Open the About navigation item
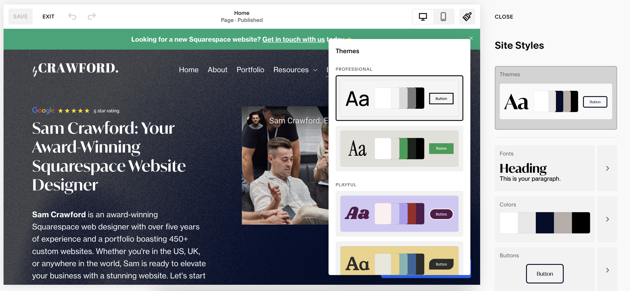630x291 pixels. click(217, 70)
